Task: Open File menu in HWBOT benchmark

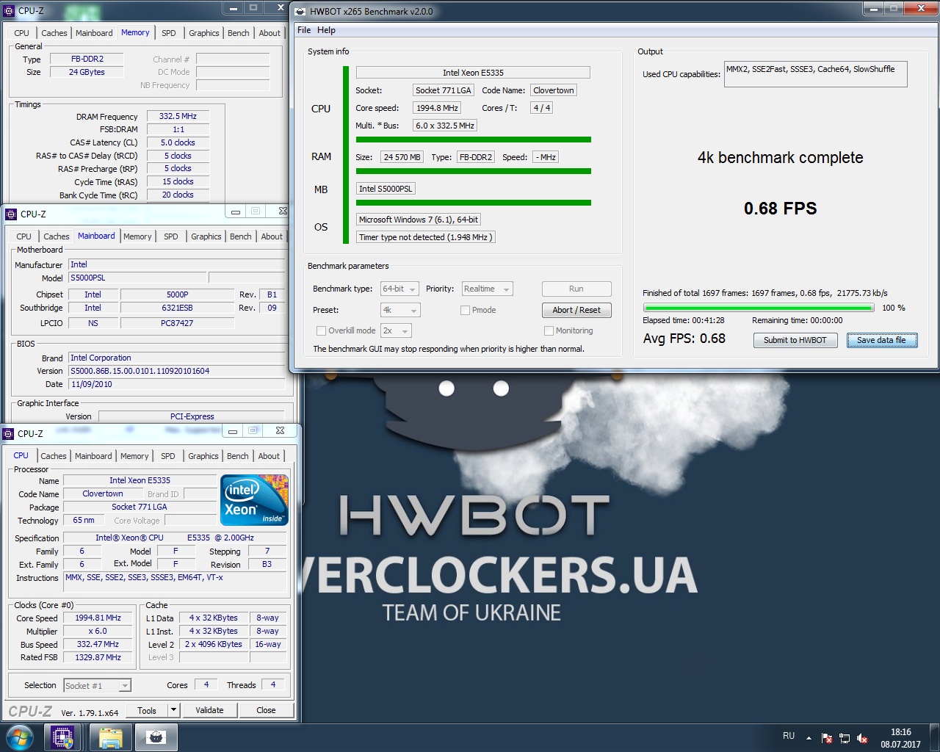Action: pos(304,30)
